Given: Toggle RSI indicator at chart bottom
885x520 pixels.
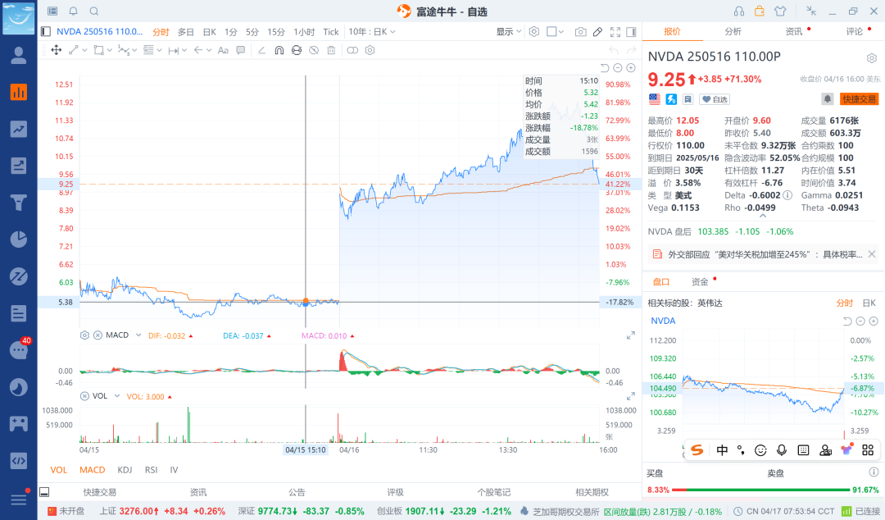Looking at the screenshot, I should click(152, 470).
